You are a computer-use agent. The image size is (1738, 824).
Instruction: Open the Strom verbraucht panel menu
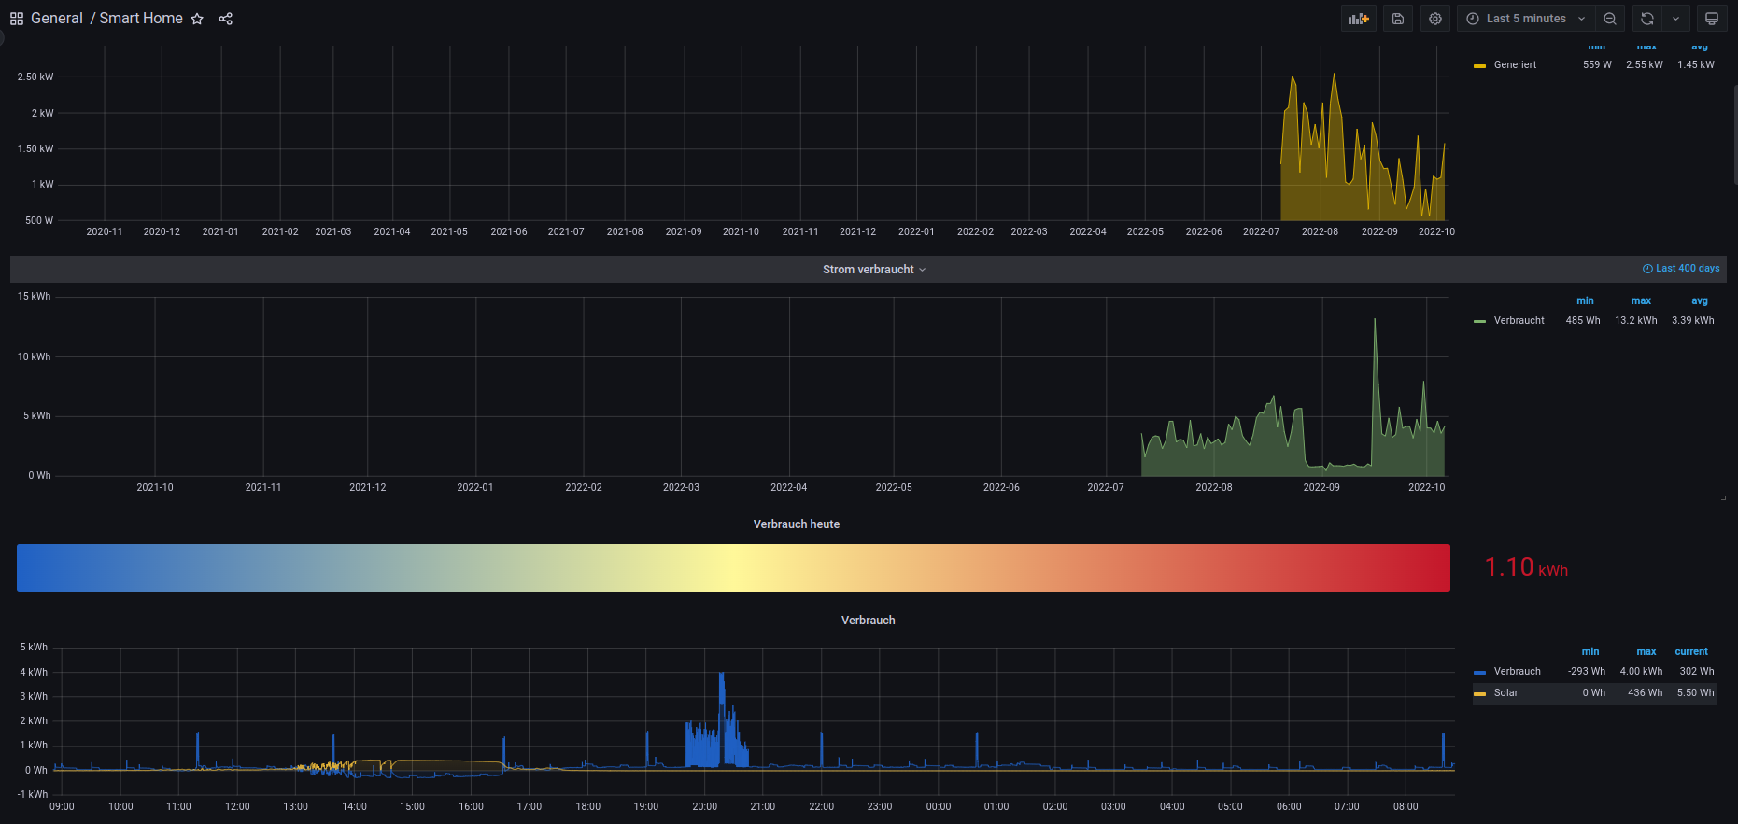point(873,270)
